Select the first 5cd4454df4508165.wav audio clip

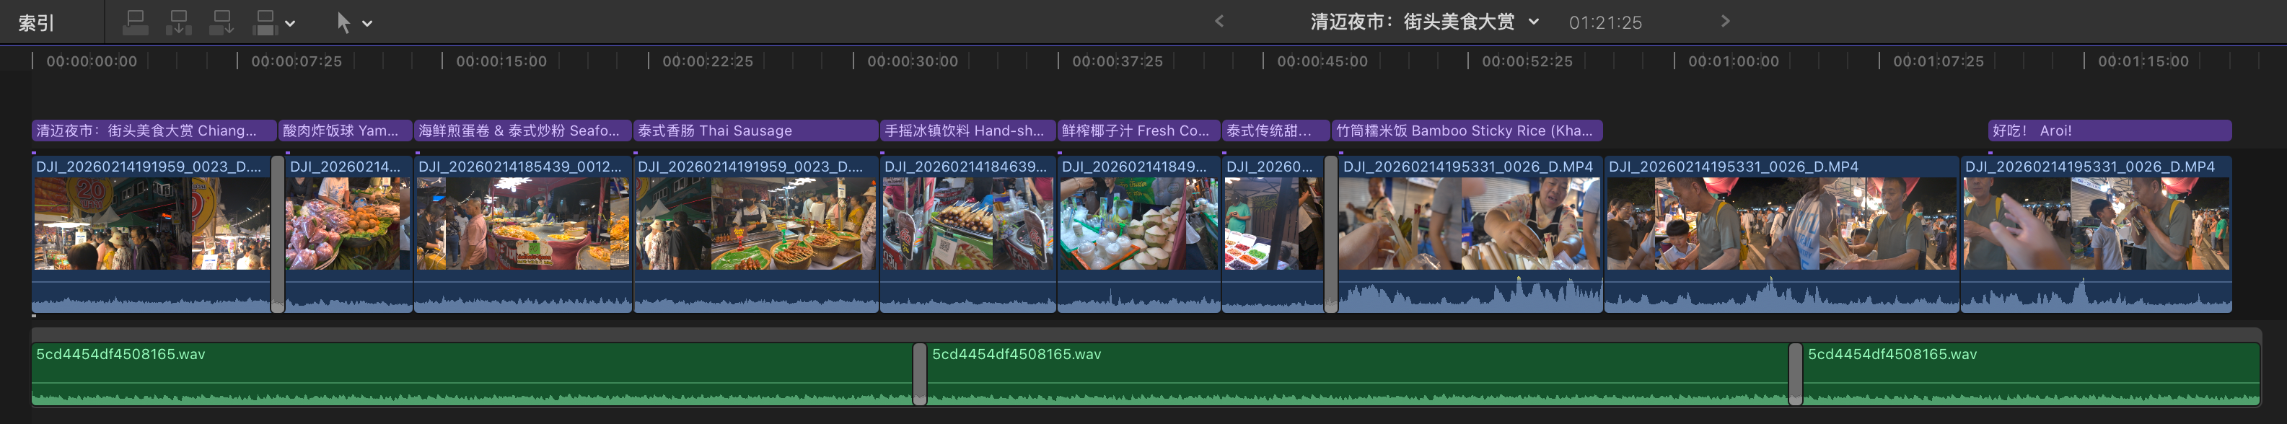pos(470,374)
